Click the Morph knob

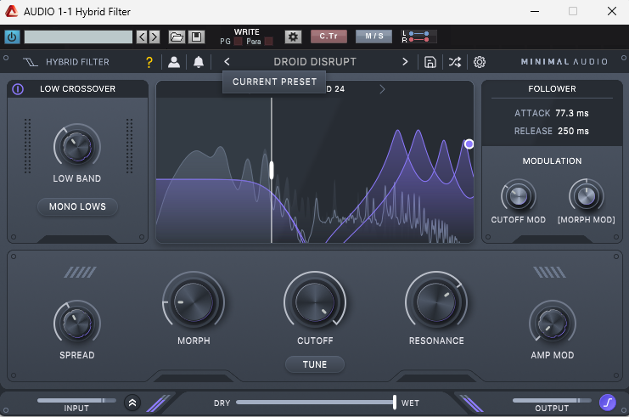coord(194,302)
